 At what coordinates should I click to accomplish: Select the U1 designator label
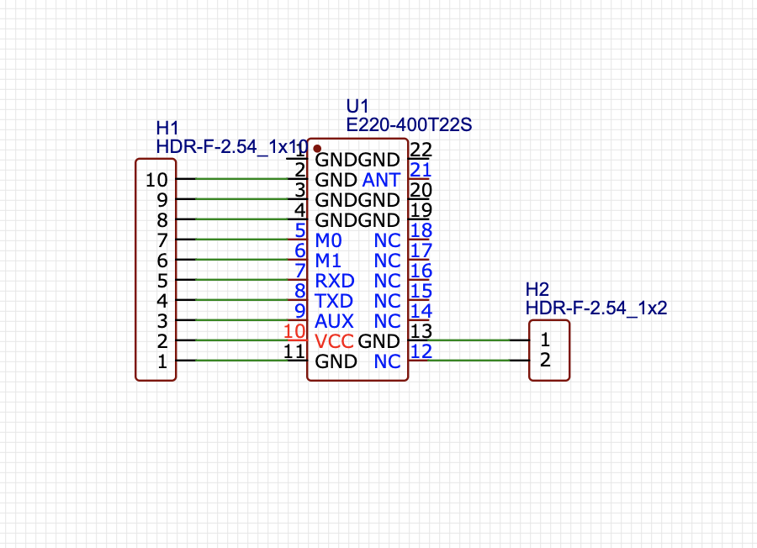point(357,106)
